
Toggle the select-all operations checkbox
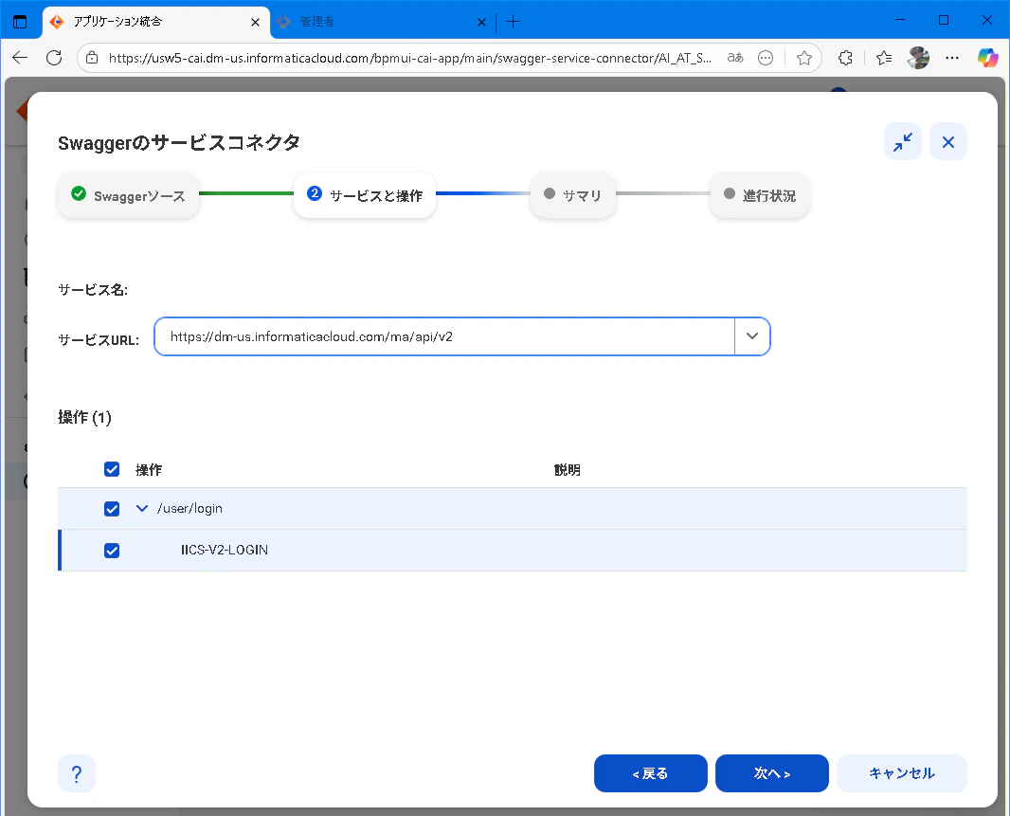click(x=112, y=469)
